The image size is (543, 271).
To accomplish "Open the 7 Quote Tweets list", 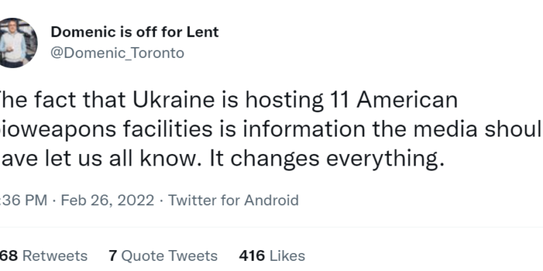I will point(163,256).
